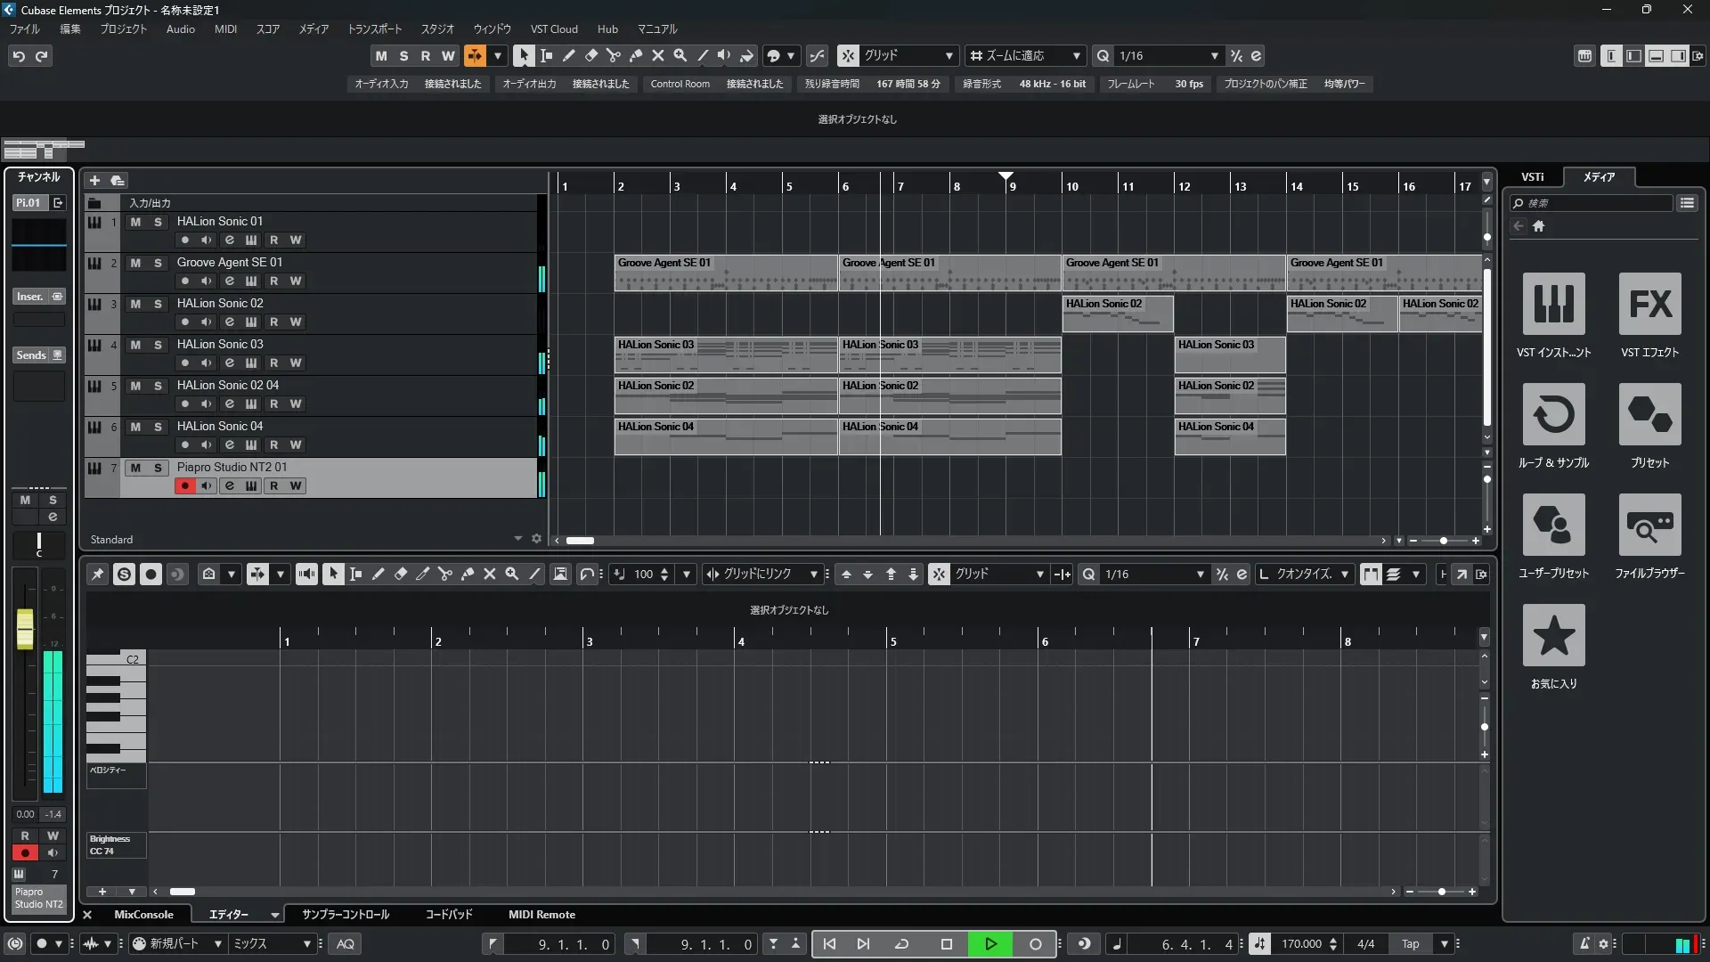Switch to the MixConsole tab
Viewport: 1710px width, 962px height.
pos(143,915)
